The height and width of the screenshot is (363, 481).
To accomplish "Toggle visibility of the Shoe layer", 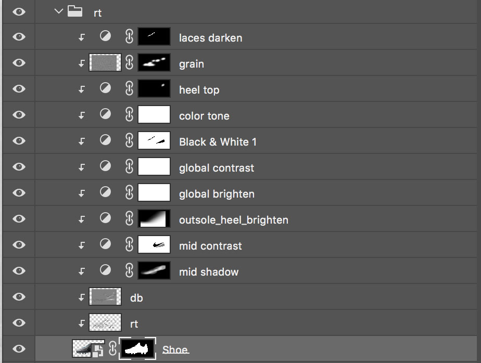I will (x=19, y=348).
